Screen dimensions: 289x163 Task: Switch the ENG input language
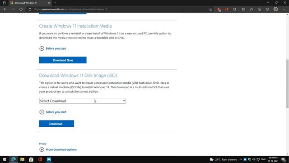coord(263,159)
